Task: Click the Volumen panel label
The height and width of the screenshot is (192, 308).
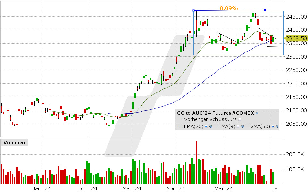Action: tap(14, 143)
